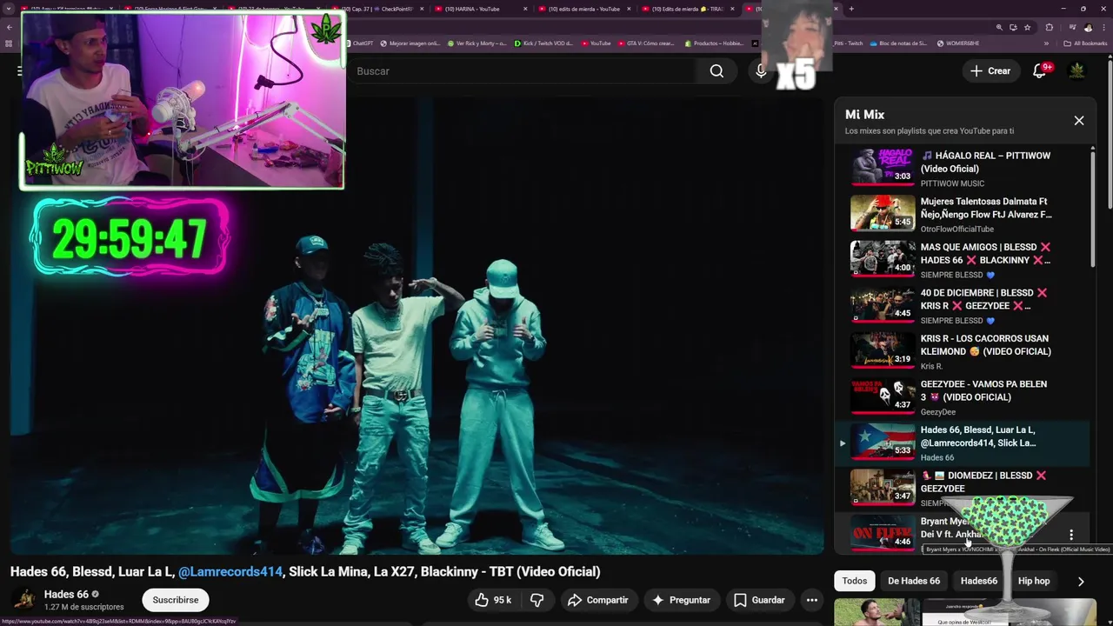Image resolution: width=1113 pixels, height=626 pixels.
Task: Play DIOMEDEZ BLESSD GEEZYDEE playlist item
Action: (x=962, y=487)
